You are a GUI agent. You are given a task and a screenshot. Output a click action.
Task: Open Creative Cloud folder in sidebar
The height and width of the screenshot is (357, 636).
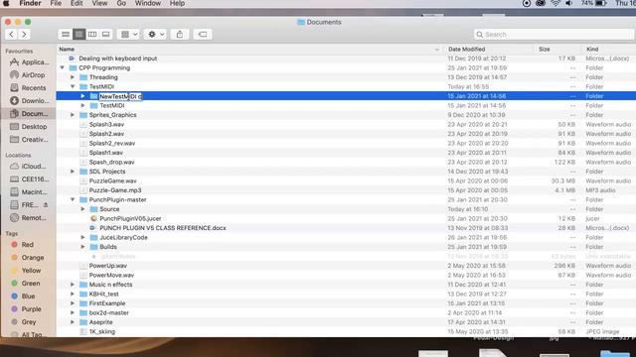point(29,140)
